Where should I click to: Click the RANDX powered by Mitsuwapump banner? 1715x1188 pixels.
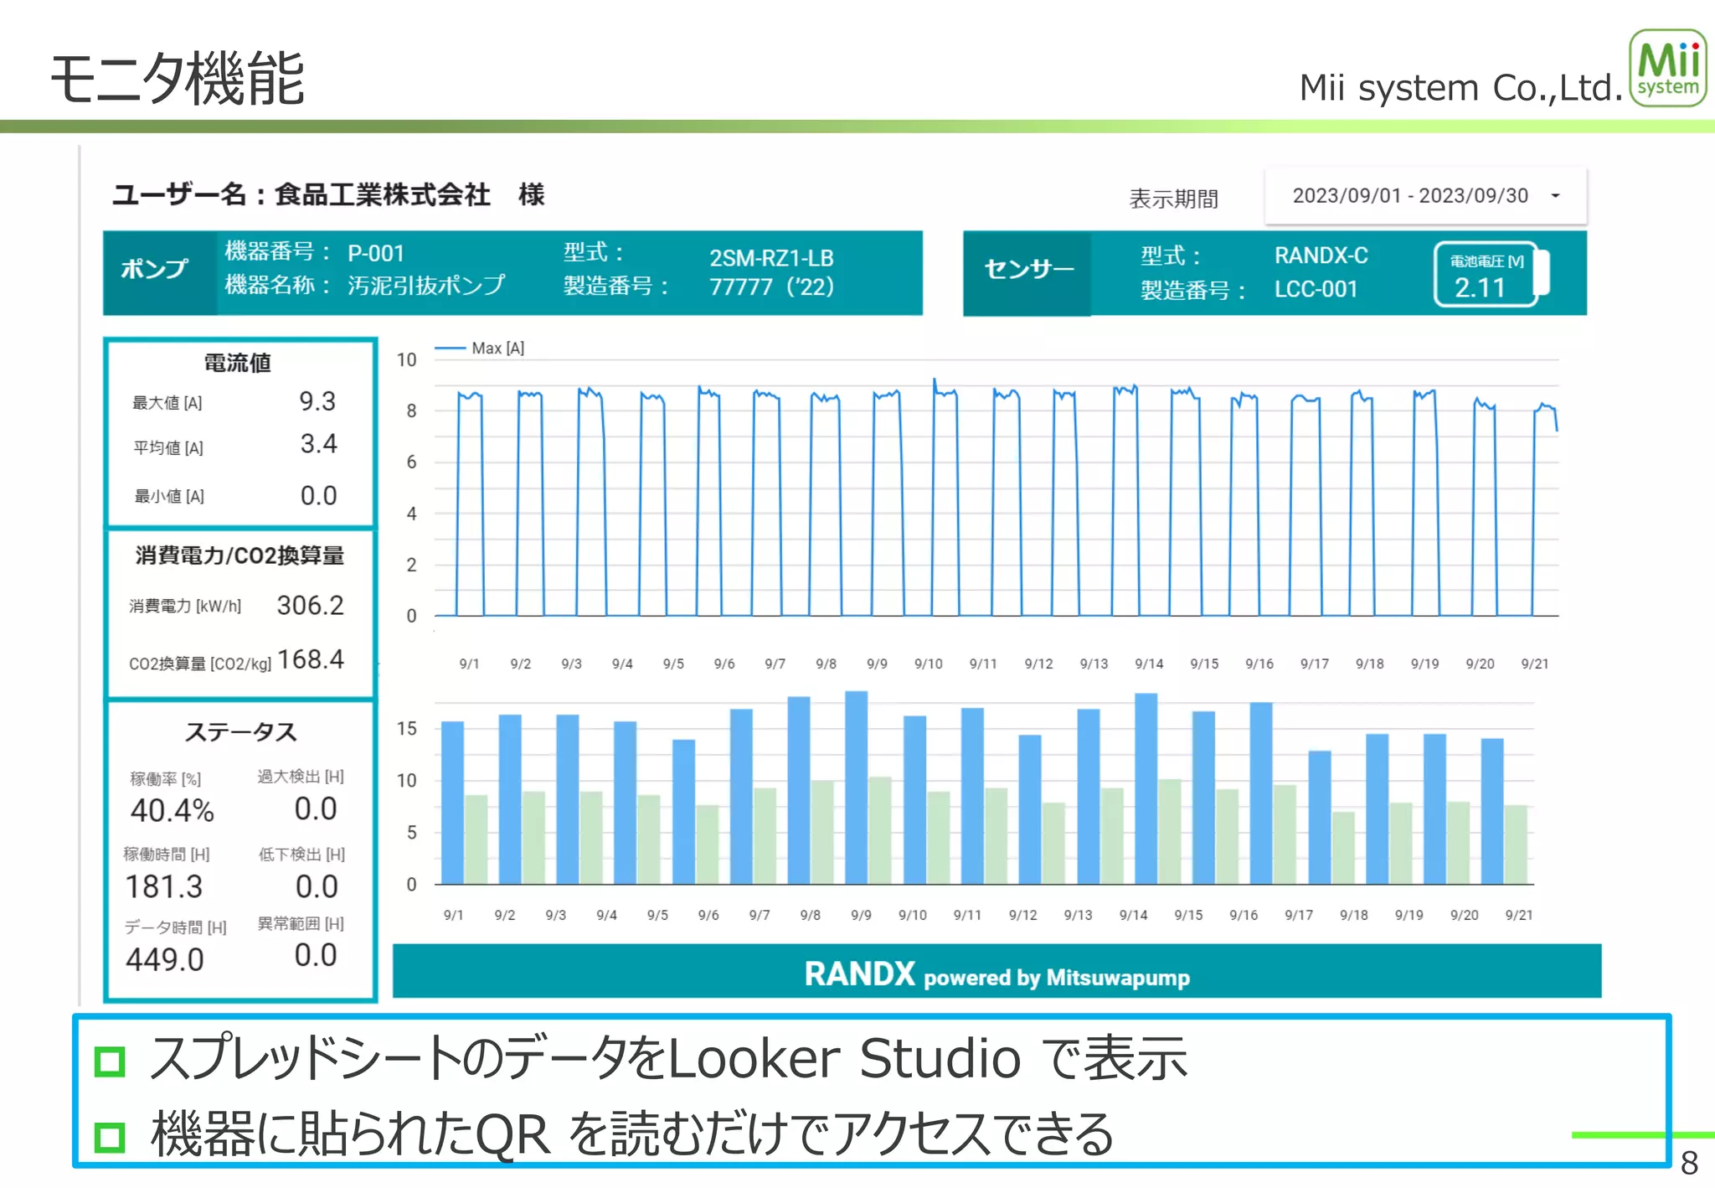(x=997, y=971)
